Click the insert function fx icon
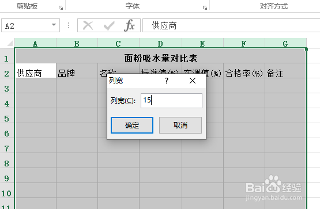 pos(129,25)
